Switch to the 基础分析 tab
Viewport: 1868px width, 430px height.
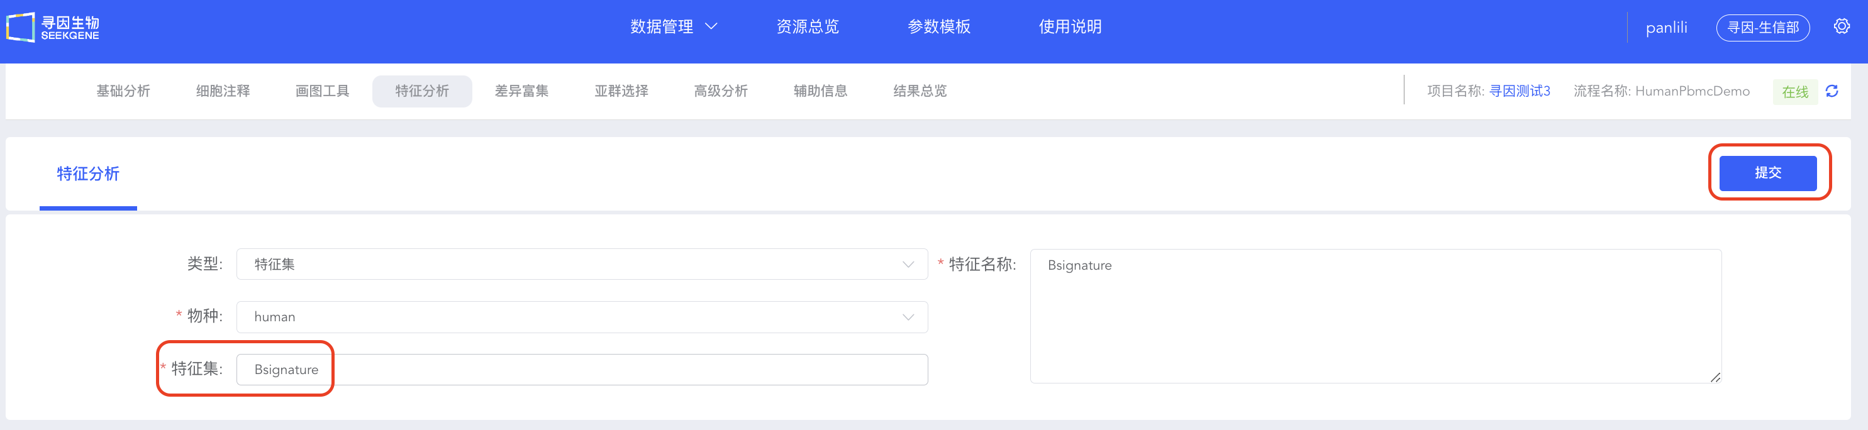(x=123, y=91)
